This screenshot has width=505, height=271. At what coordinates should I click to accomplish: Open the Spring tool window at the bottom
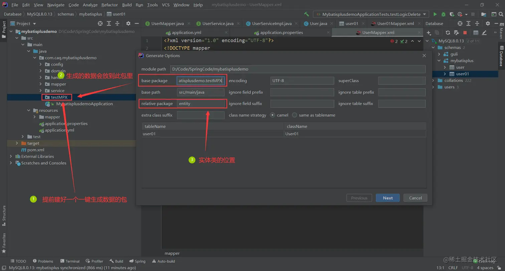[x=137, y=261]
